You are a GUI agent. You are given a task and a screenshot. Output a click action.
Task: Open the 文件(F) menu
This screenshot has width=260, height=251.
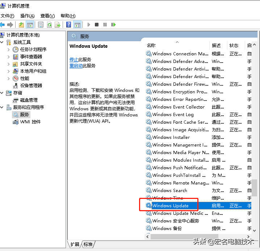click(8, 16)
